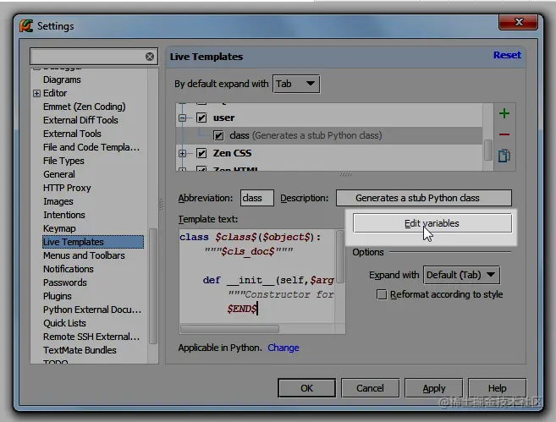
Task: Click the template text vertical scrollbar
Action: click(x=339, y=256)
